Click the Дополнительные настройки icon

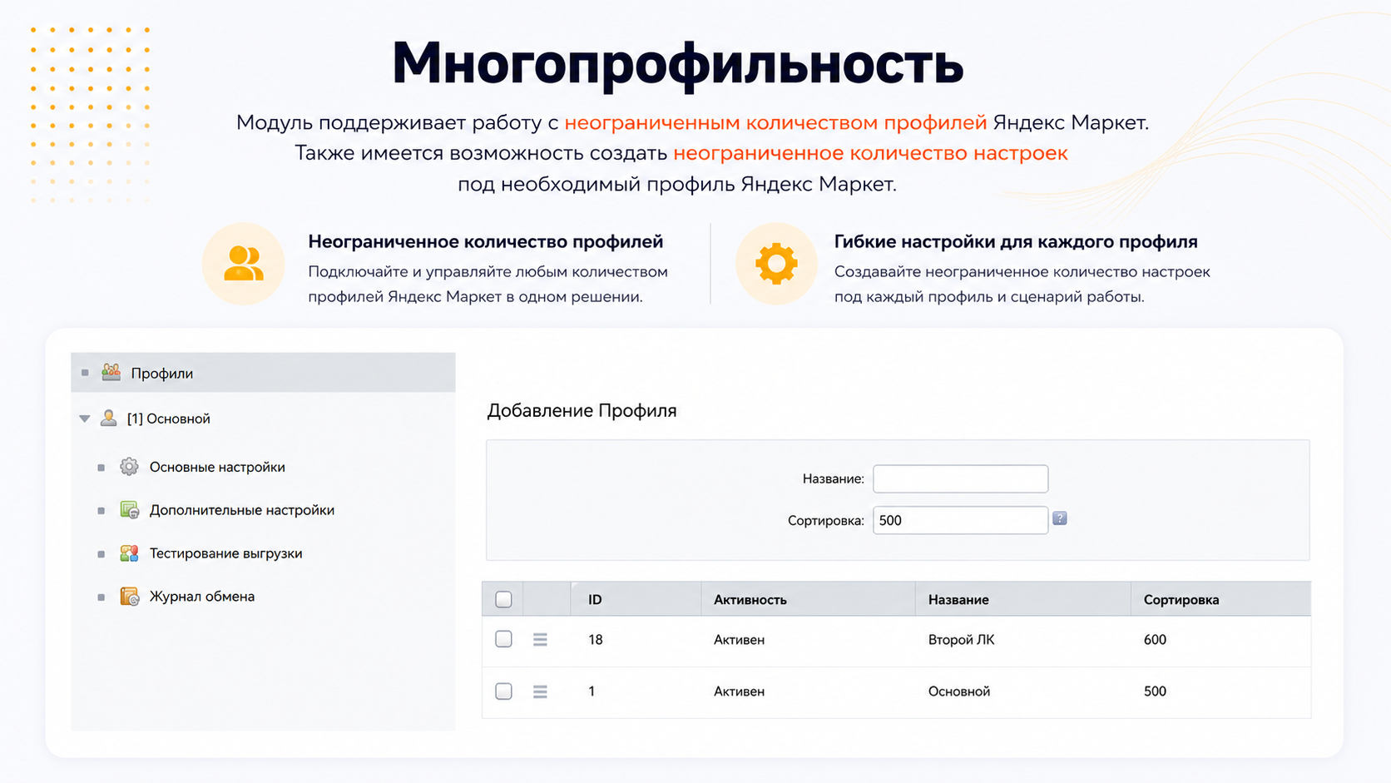point(129,510)
